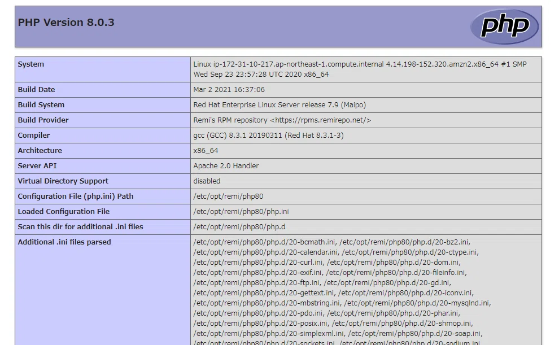
Task: Click the 20-shmop.ini file path
Action: coord(401,323)
